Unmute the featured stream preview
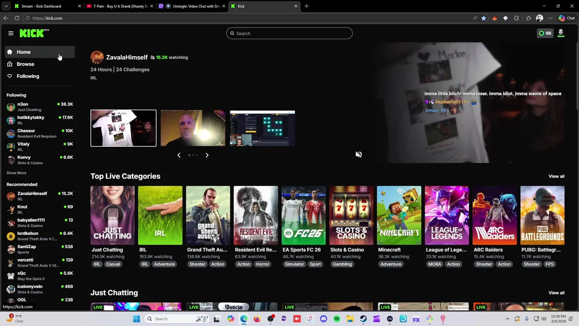579x326 pixels. click(359, 154)
